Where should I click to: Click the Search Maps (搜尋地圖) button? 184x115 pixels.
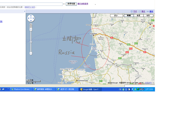pos(71,4)
